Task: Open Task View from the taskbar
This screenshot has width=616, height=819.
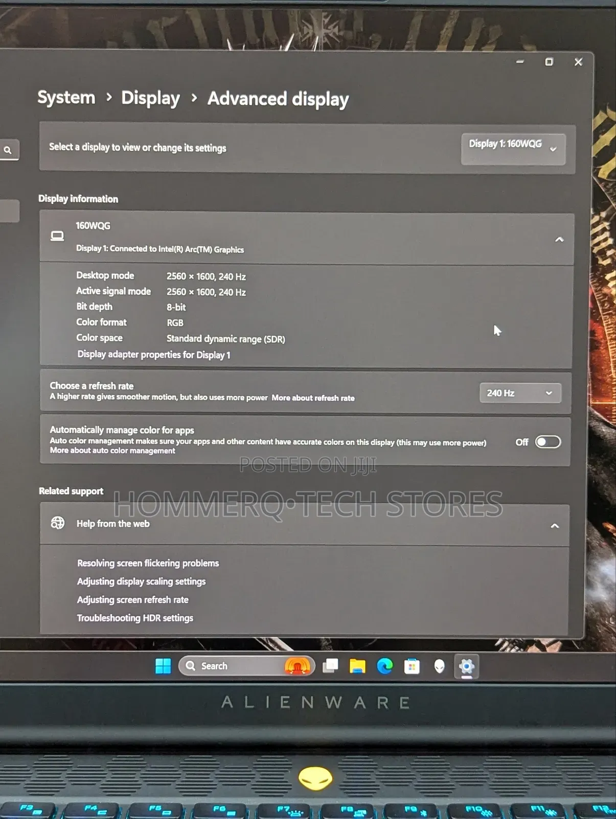Action: 330,666
